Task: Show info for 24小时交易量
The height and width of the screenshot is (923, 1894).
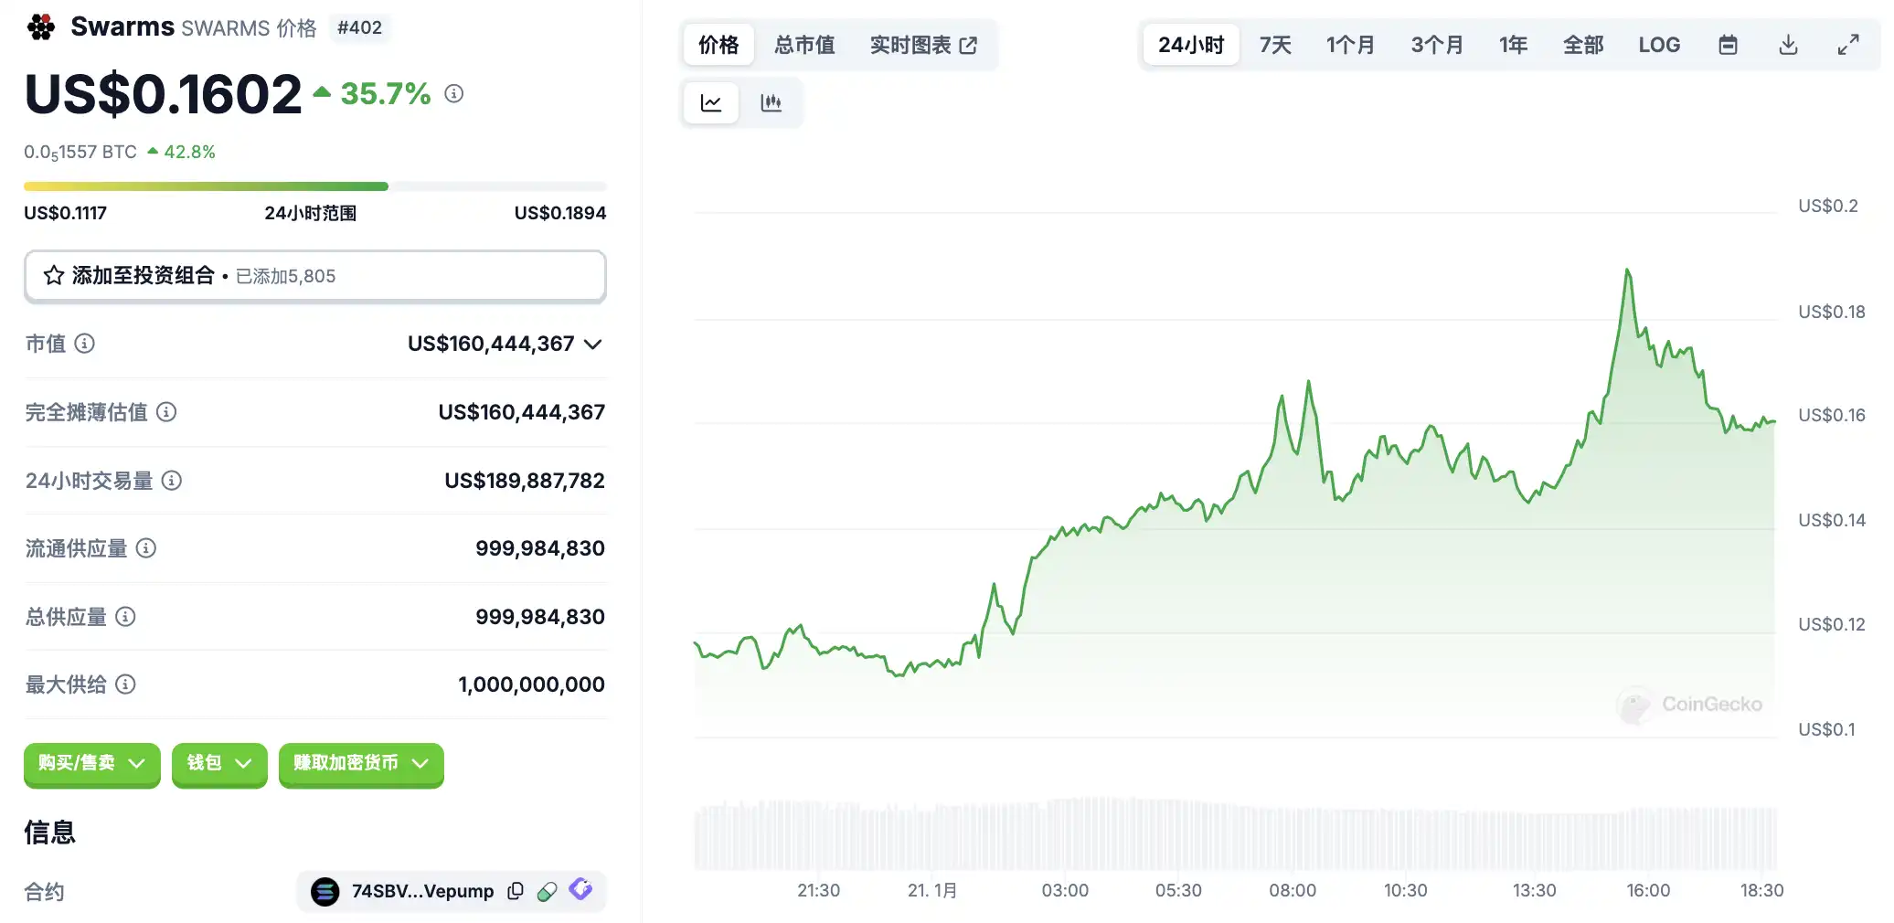Action: [172, 480]
